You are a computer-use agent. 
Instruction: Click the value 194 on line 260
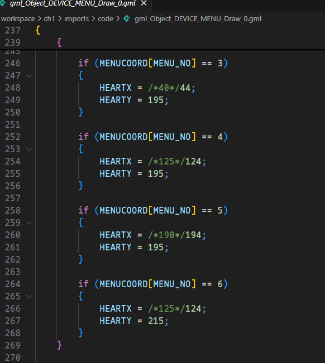[193, 235]
